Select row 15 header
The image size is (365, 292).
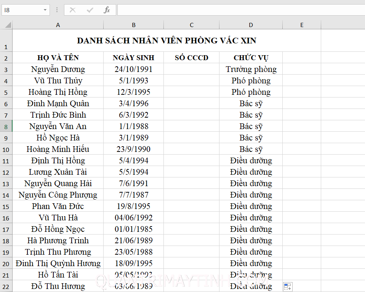[6, 206]
